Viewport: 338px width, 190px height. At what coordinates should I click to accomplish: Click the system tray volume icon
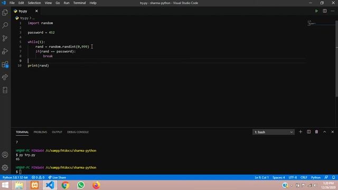[315, 185]
